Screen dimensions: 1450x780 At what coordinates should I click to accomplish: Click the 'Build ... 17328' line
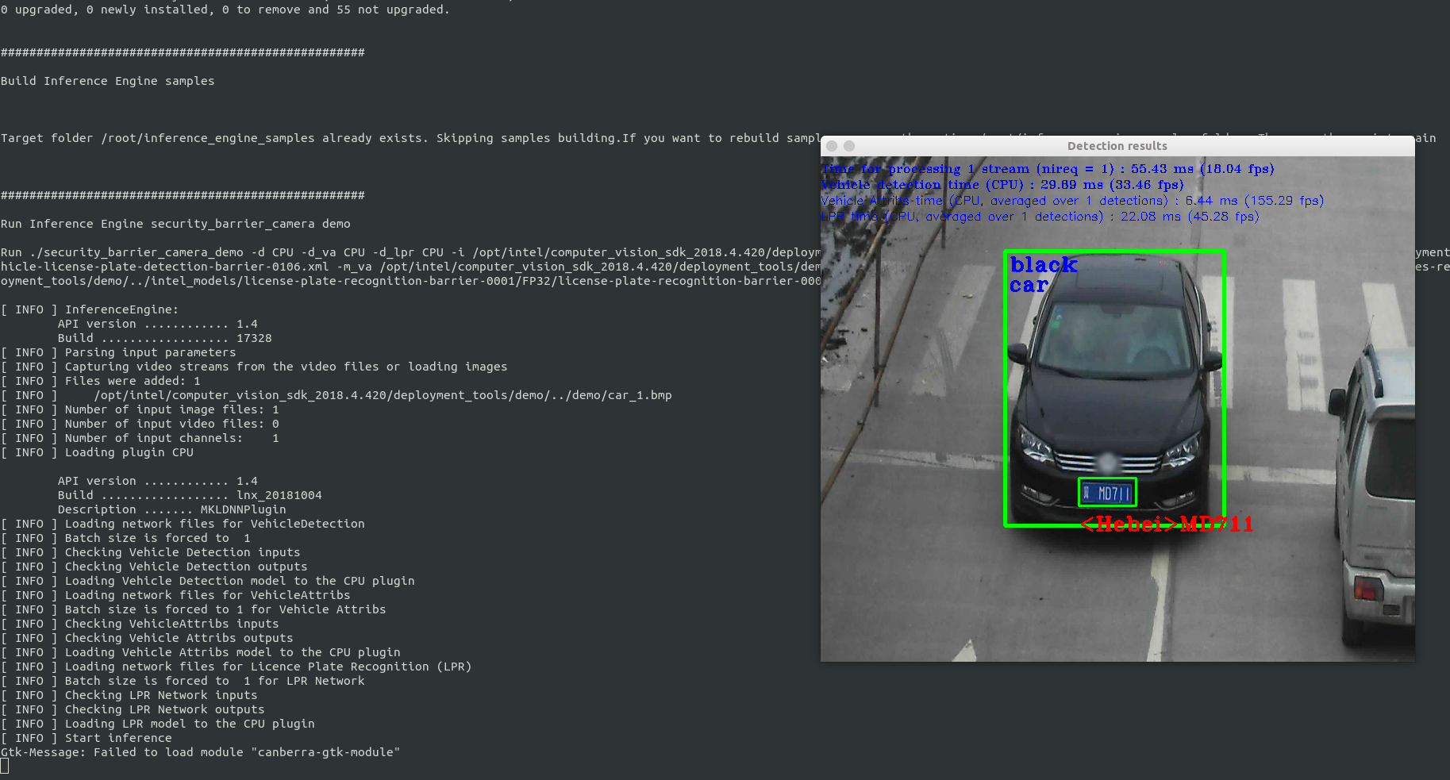(x=164, y=338)
